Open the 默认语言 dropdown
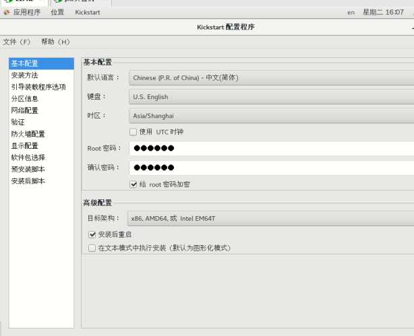This screenshot has height=336, width=414. 272,78
